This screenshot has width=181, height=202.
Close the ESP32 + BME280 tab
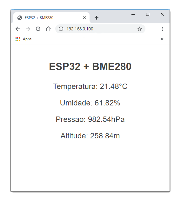point(84,18)
